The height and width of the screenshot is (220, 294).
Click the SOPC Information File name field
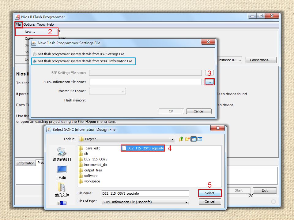pos(145,82)
